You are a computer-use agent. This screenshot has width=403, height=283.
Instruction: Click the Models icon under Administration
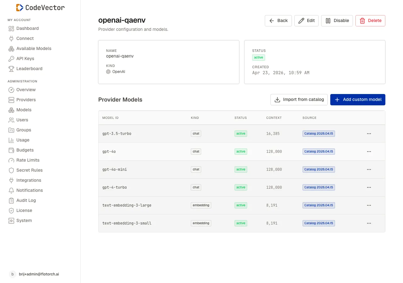tap(11, 110)
